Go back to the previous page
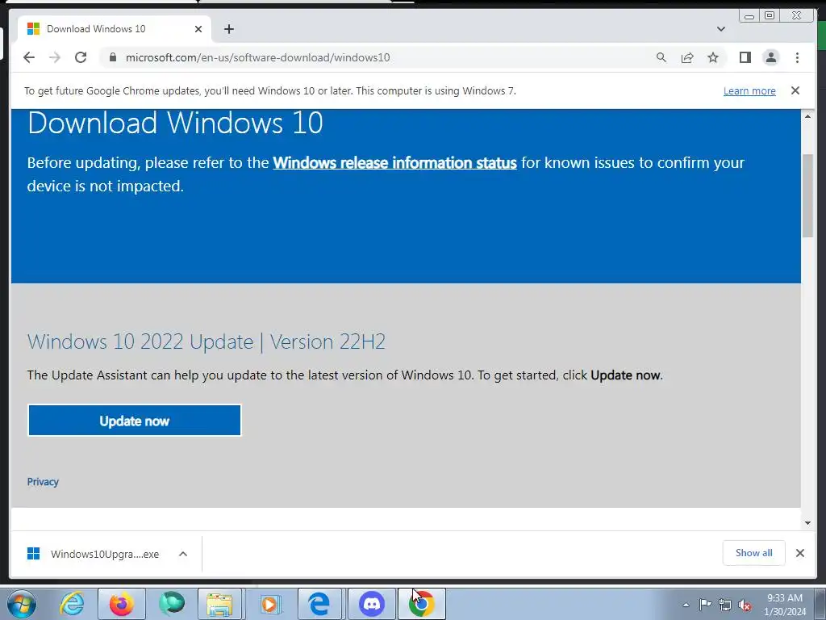The height and width of the screenshot is (620, 826). tap(29, 57)
